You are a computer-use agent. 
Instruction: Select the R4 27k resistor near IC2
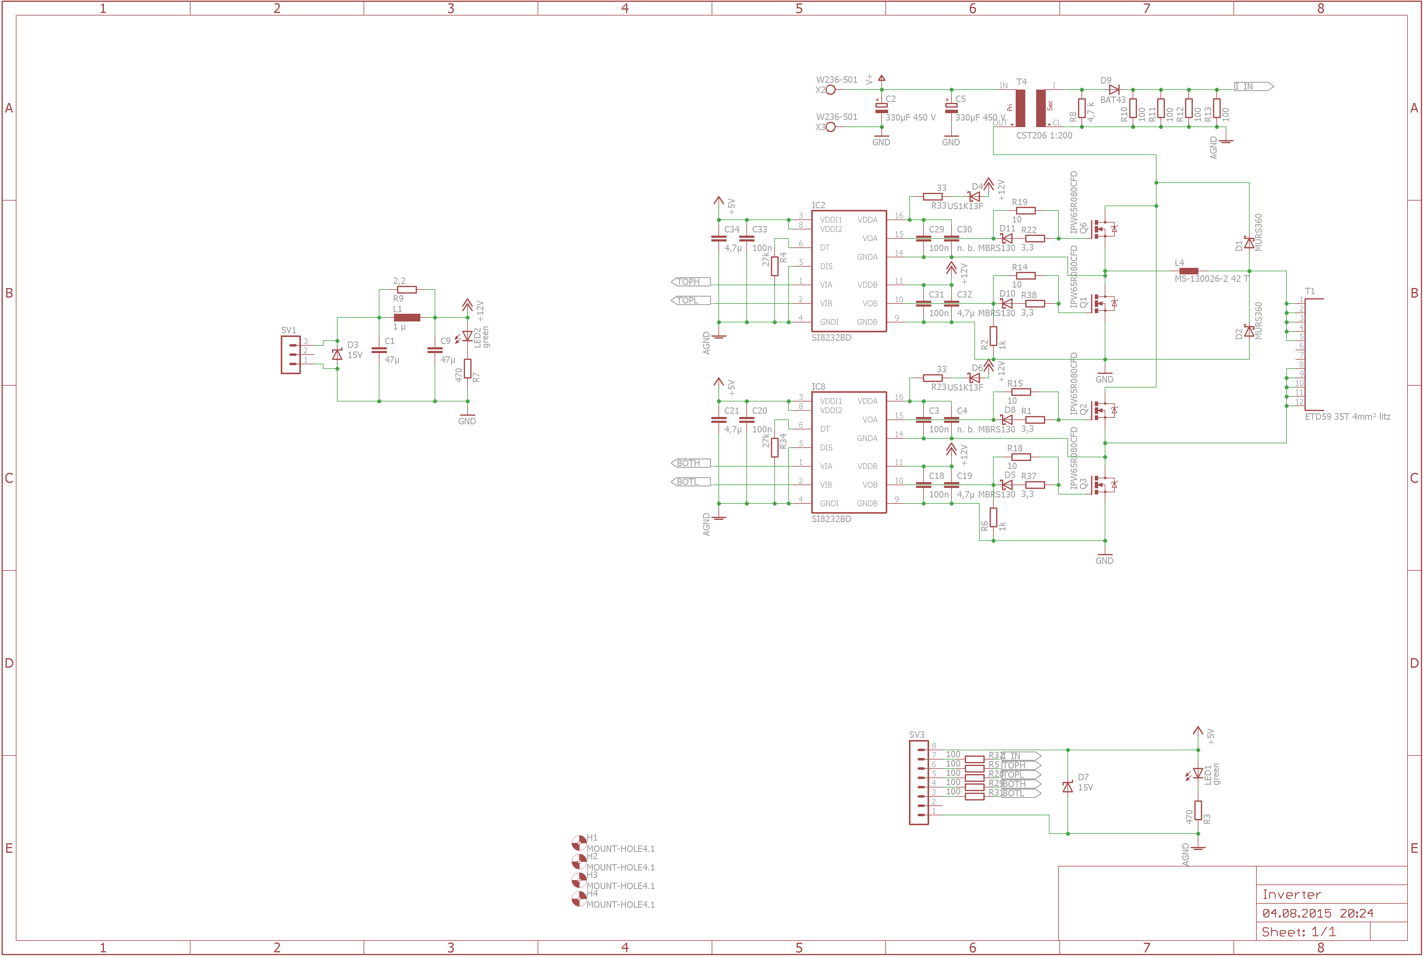(x=774, y=266)
